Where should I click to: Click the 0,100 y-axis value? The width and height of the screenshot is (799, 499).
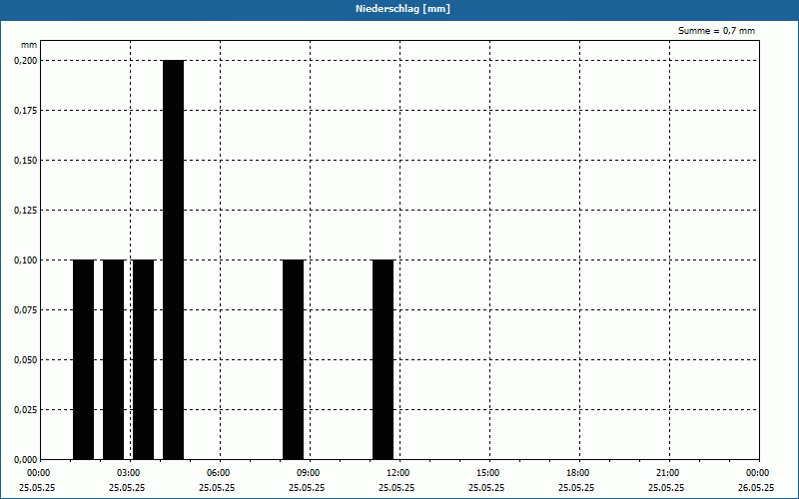(x=26, y=260)
